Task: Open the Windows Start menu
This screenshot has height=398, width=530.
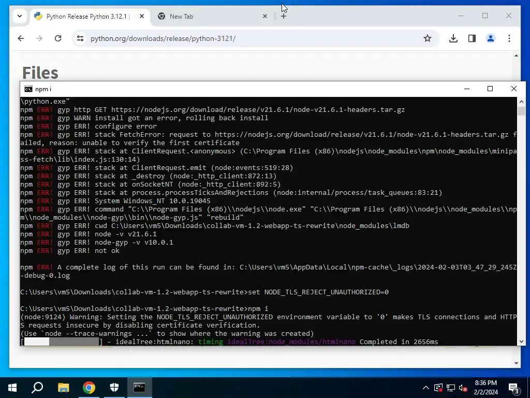Action: point(12,388)
